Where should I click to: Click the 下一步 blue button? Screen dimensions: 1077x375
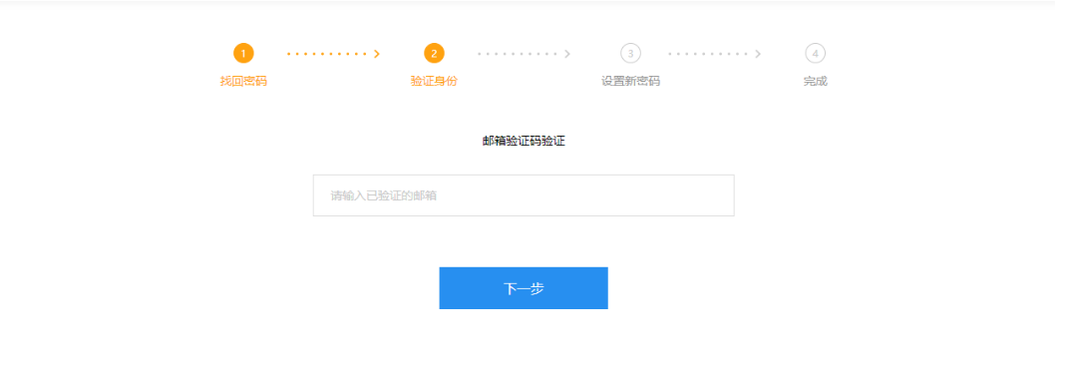point(524,288)
